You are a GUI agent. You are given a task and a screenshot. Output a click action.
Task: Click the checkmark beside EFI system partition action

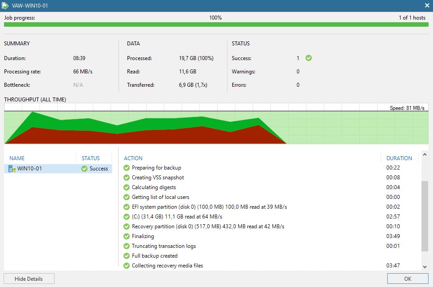(x=127, y=207)
